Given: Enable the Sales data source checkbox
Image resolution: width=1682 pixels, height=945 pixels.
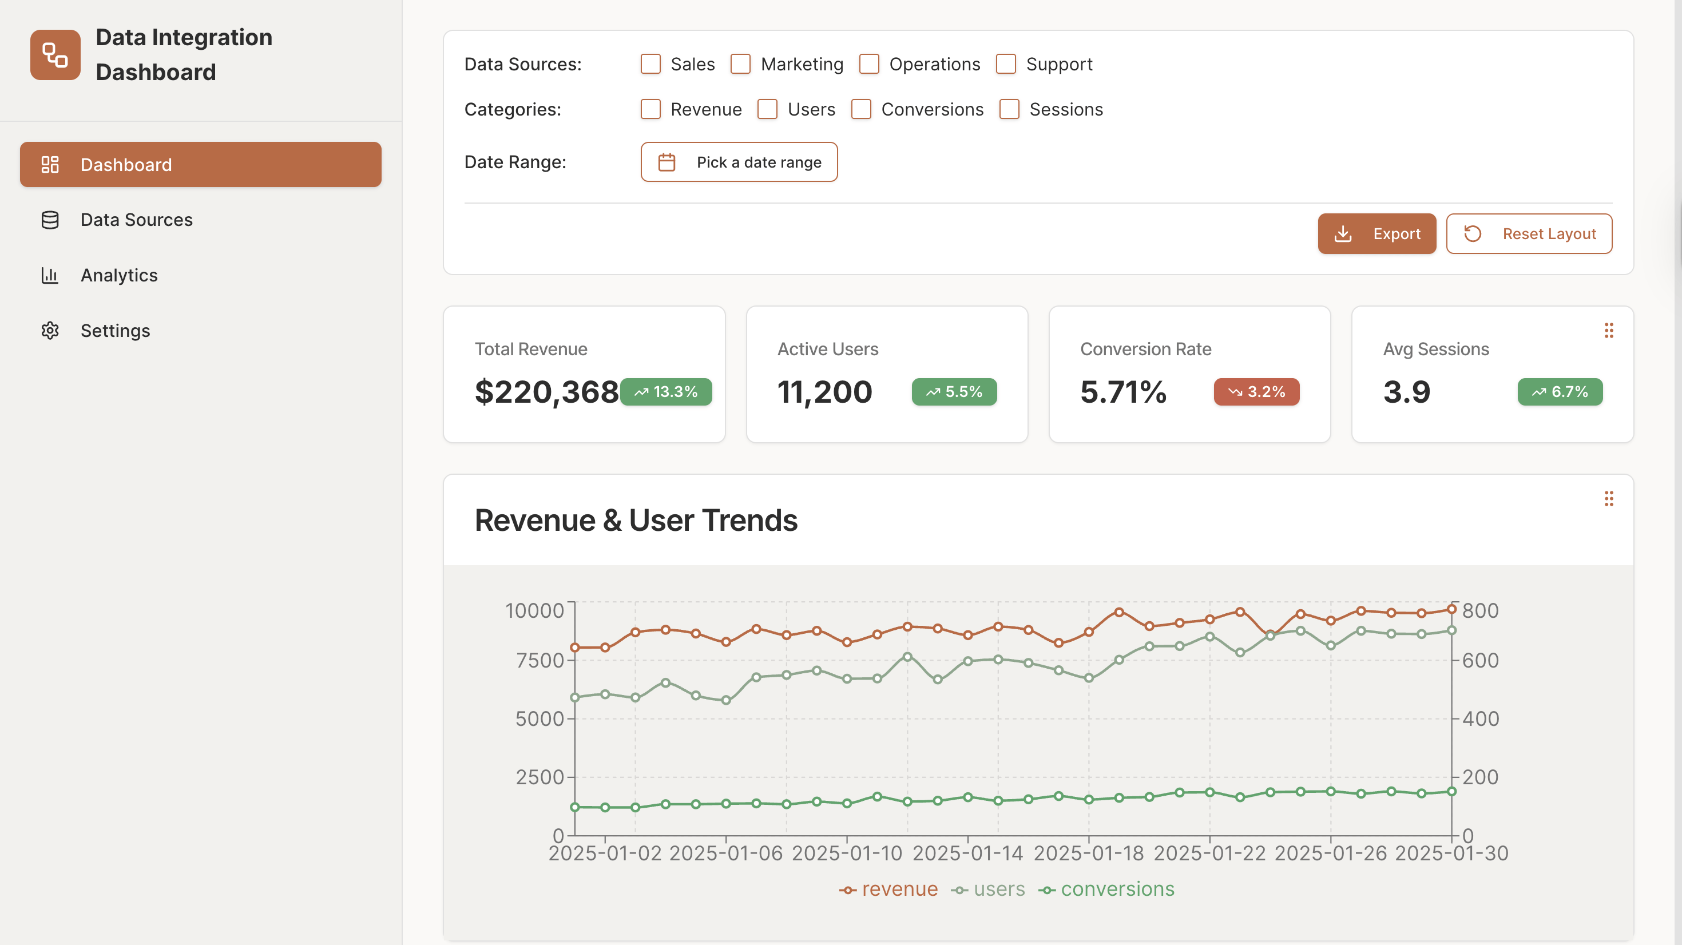Looking at the screenshot, I should pos(650,64).
